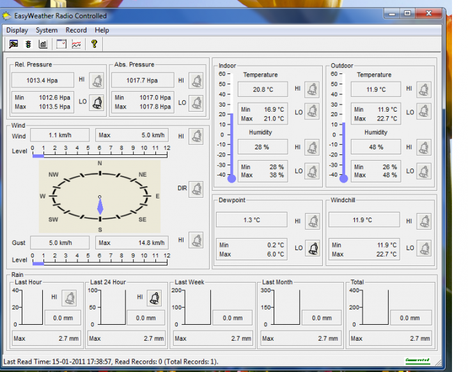Click the traffic-light alarm toolbar icon

point(28,44)
